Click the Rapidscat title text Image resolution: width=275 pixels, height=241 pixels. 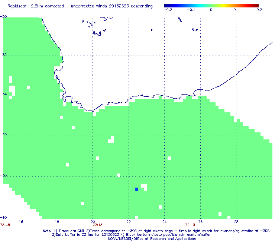(80, 6)
